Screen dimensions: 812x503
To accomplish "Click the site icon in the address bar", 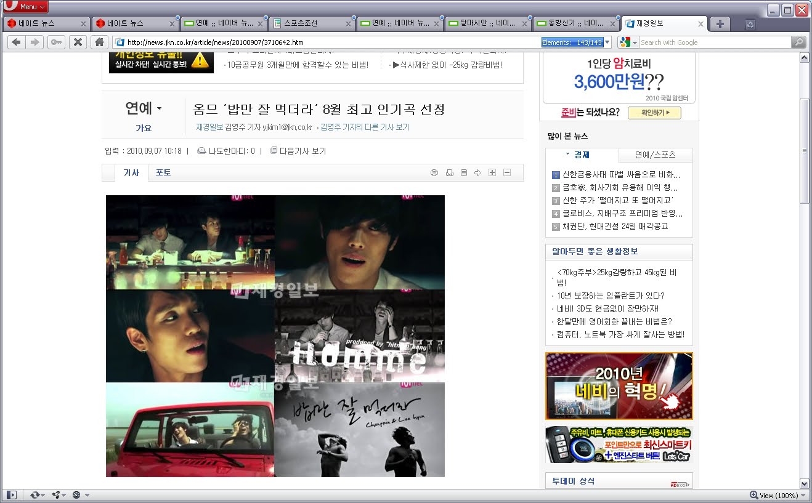I will coord(120,42).
